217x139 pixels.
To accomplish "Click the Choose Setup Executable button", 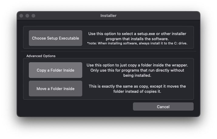I will 56,38.
